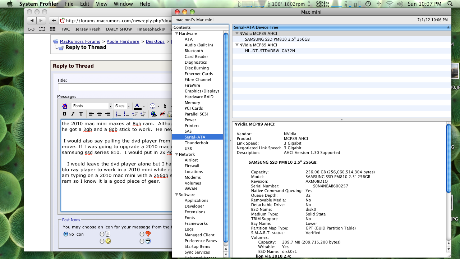
Task: Select Graphics/Displays in Contents list
Action: (x=202, y=91)
